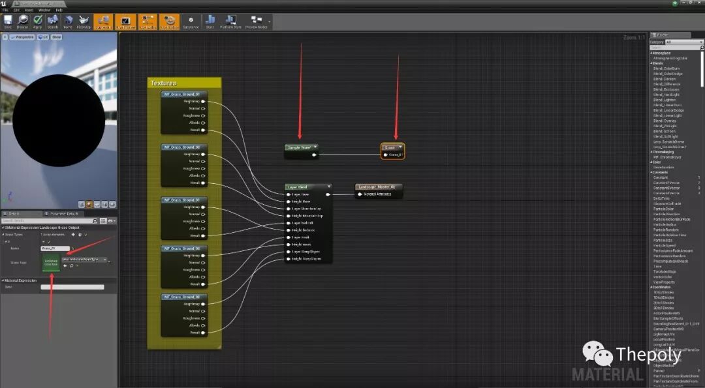
Task: Open the Perspective view mode dropdown
Action: pyautogui.click(x=22, y=37)
